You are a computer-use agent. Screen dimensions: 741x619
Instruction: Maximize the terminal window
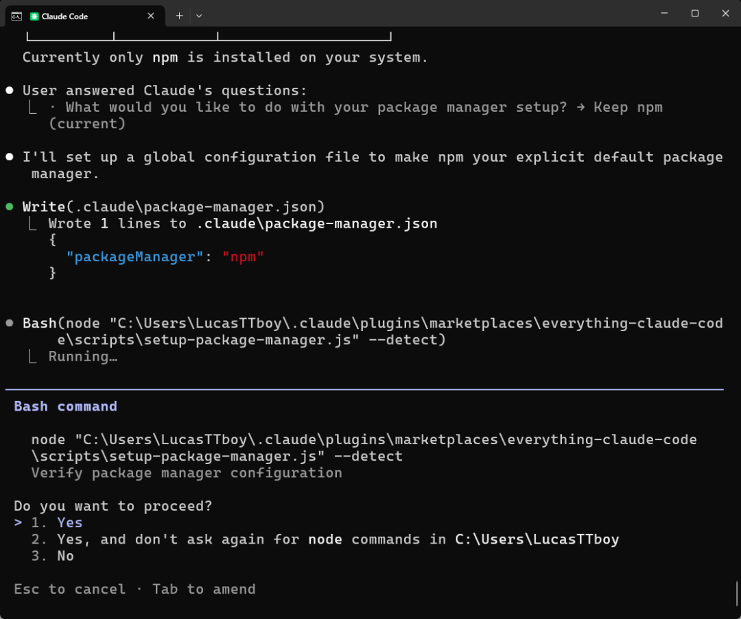pyautogui.click(x=694, y=13)
